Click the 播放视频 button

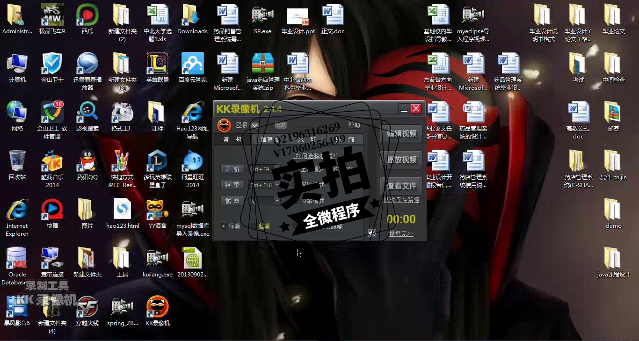(x=401, y=160)
